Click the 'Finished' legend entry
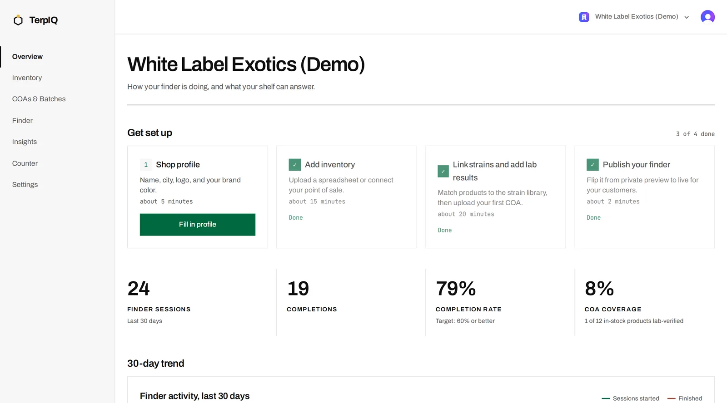 [685, 398]
